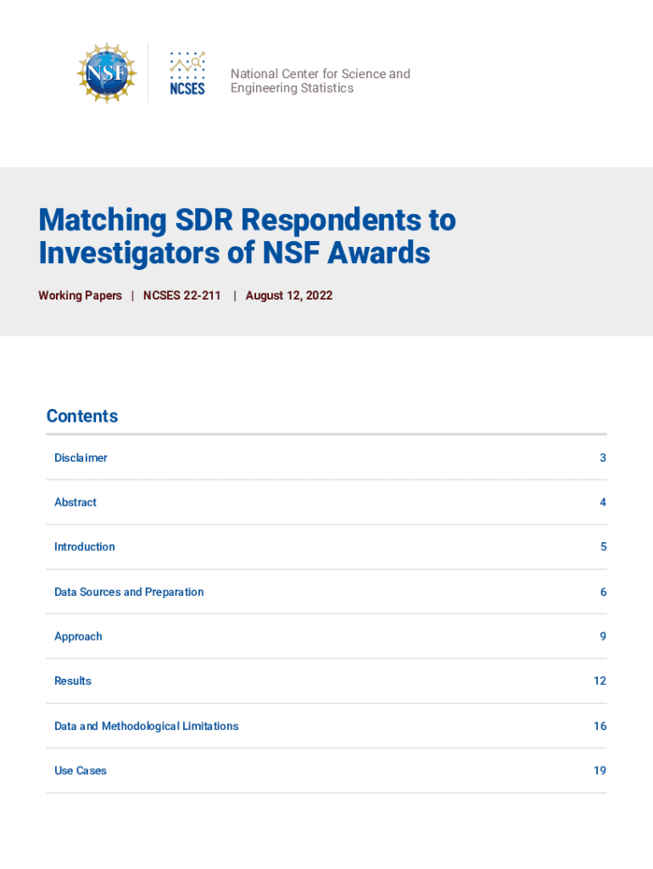653x869 pixels.
Task: Click page number 3 beside Disclaimer
Action: [602, 457]
